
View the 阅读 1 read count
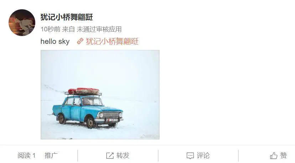click(x=26, y=156)
